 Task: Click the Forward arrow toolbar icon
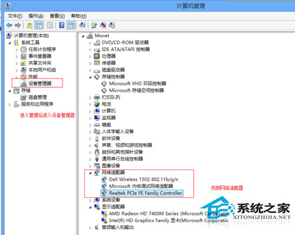point(18,25)
